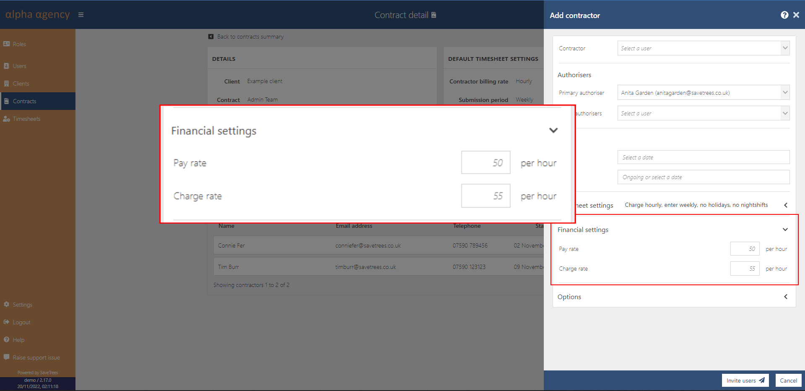Image resolution: width=805 pixels, height=391 pixels.
Task: Click the Contract detail document icon
Action: (434, 15)
